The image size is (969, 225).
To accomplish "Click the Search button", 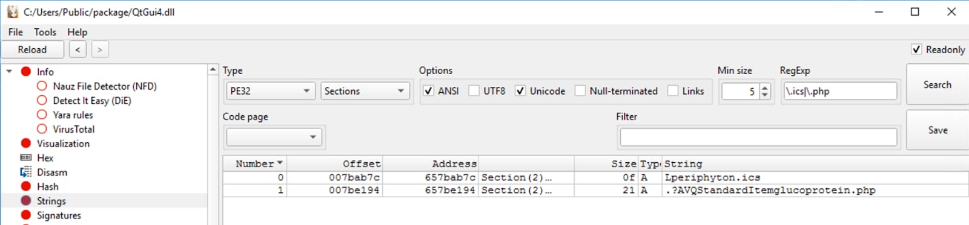I will tap(937, 85).
